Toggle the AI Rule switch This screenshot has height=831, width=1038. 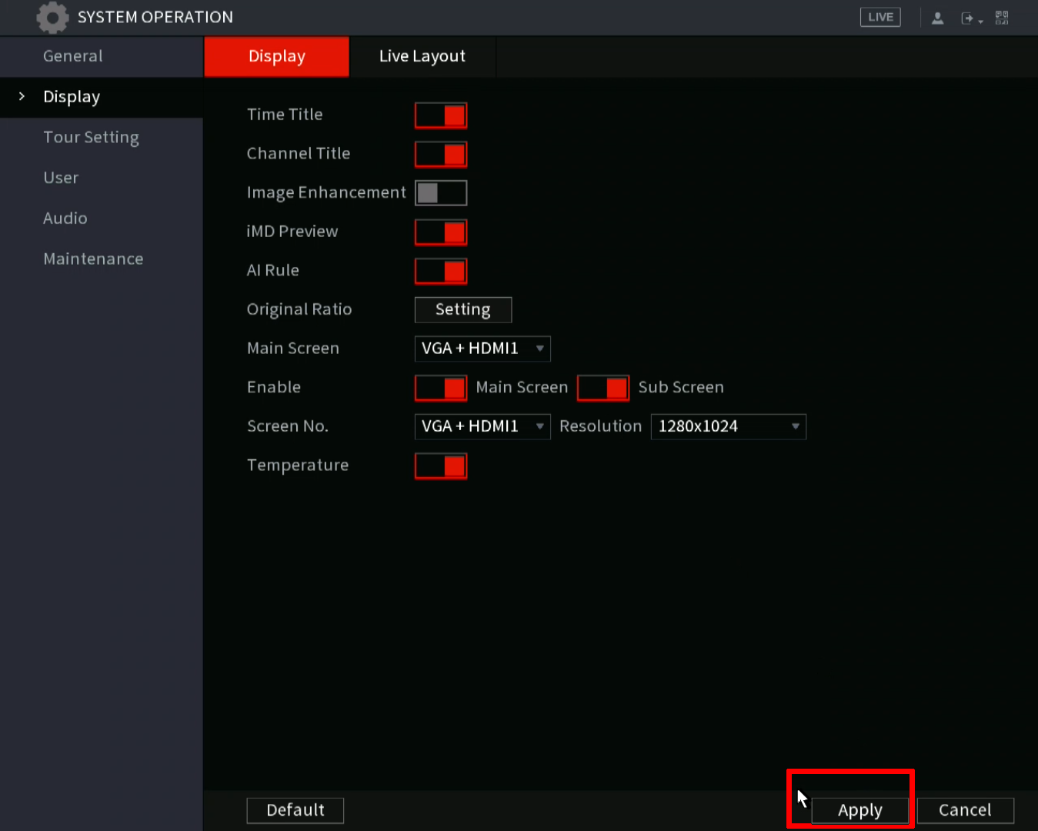click(x=441, y=271)
